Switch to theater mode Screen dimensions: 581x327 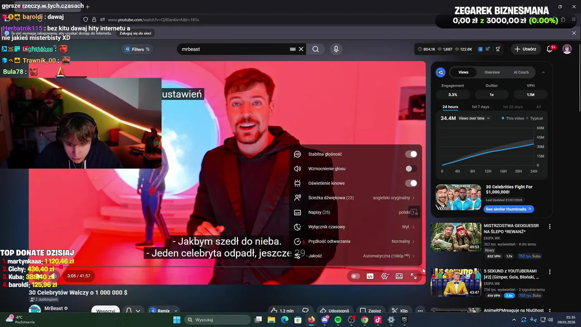pyautogui.click(x=399, y=276)
